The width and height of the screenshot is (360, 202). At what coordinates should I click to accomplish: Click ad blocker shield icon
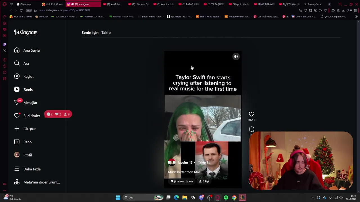click(x=316, y=10)
